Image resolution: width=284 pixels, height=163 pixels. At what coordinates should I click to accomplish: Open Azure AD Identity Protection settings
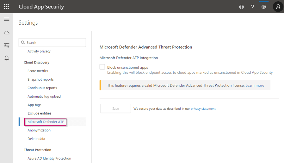(x=49, y=158)
